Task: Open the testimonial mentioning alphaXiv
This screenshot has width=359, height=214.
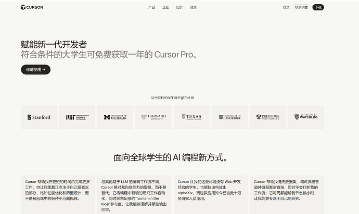Action: point(211,195)
